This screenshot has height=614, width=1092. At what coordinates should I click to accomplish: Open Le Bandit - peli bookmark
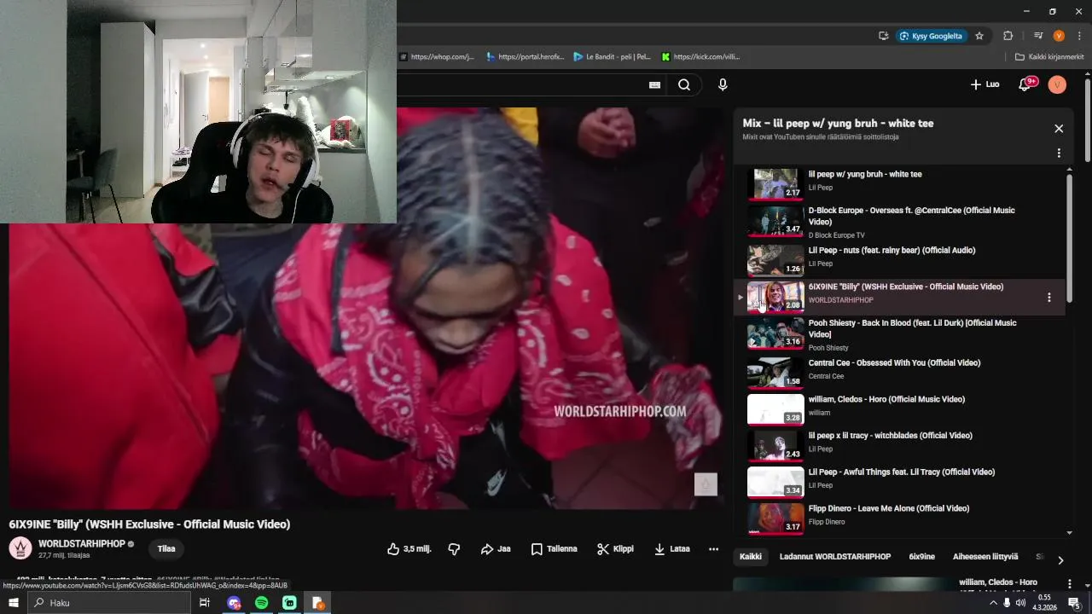point(612,57)
